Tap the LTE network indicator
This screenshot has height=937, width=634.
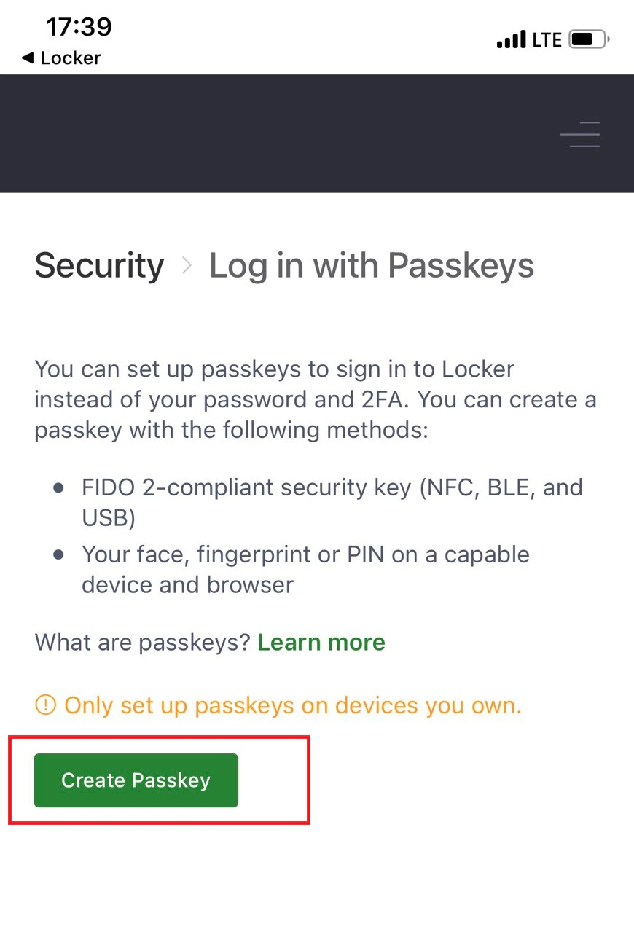(x=547, y=39)
